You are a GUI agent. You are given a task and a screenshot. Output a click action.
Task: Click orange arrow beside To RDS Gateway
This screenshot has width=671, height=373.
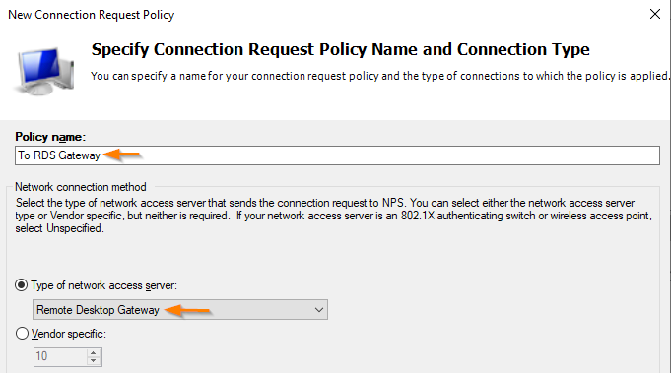coord(123,155)
